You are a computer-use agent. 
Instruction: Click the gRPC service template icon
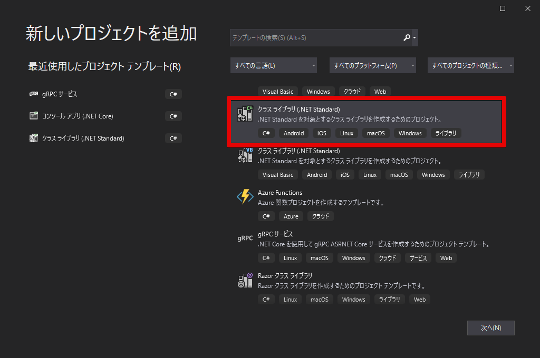pos(245,238)
